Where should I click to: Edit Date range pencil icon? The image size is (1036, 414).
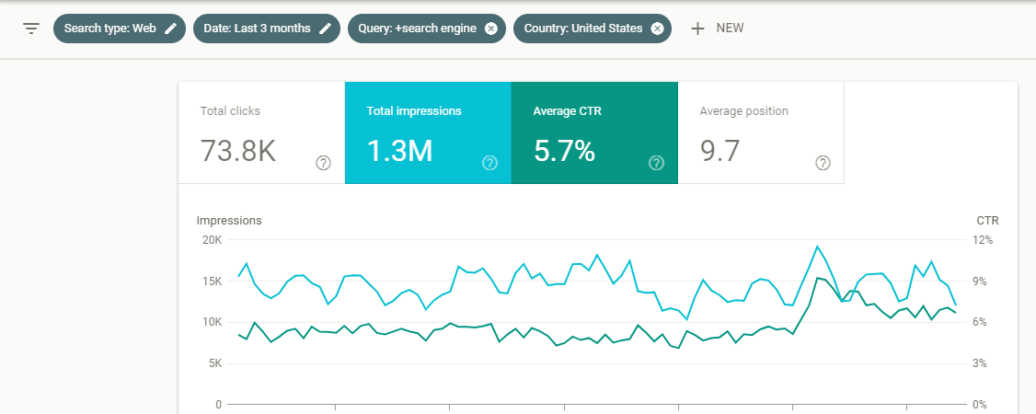pyautogui.click(x=325, y=29)
